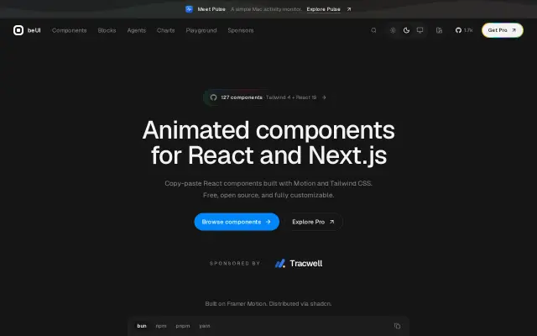Click 'Built on Framer Motion' text
537x336 pixels.
tap(236, 303)
